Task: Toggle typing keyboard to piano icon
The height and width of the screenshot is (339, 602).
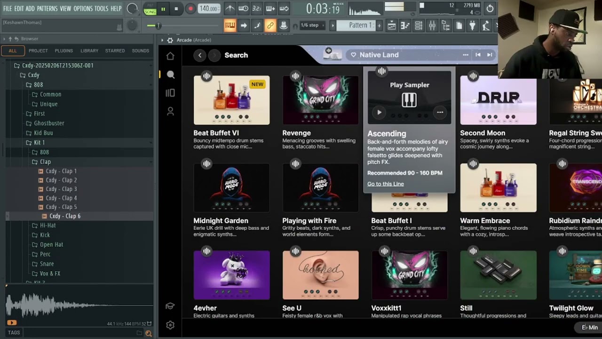Action: (230, 25)
